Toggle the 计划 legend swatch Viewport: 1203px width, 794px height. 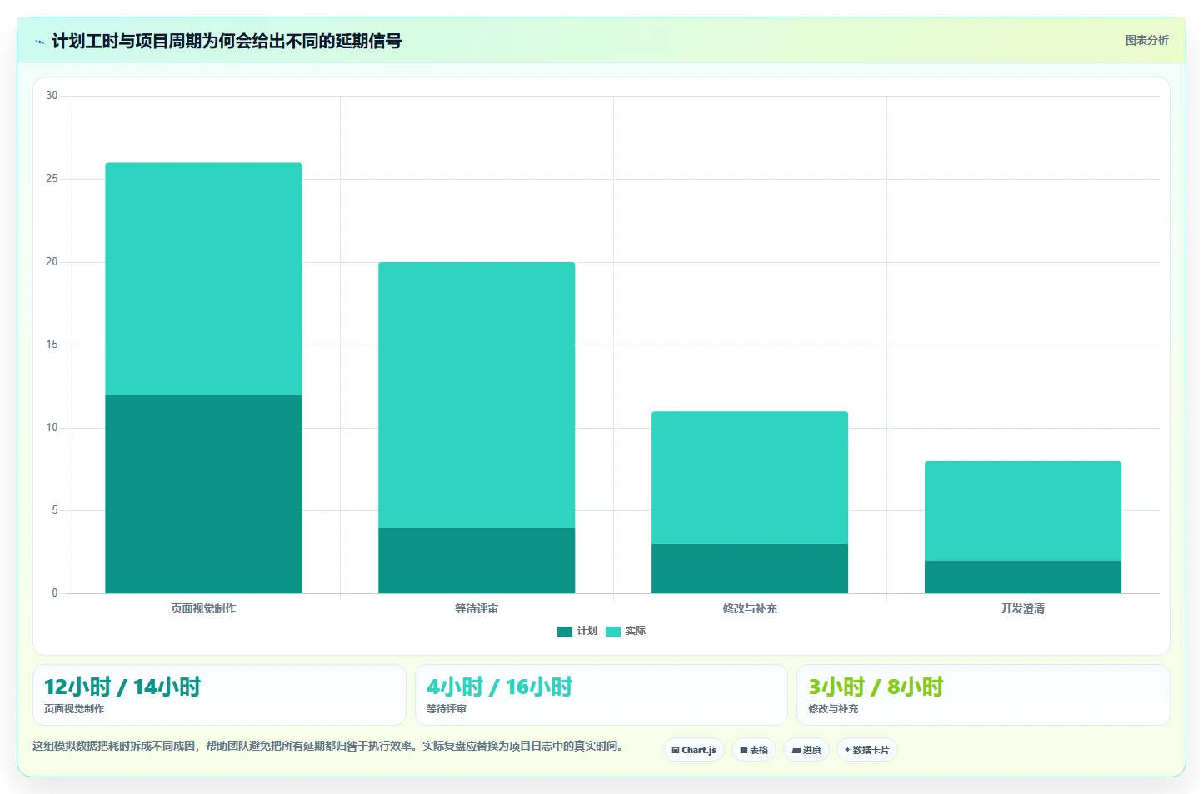(x=565, y=631)
